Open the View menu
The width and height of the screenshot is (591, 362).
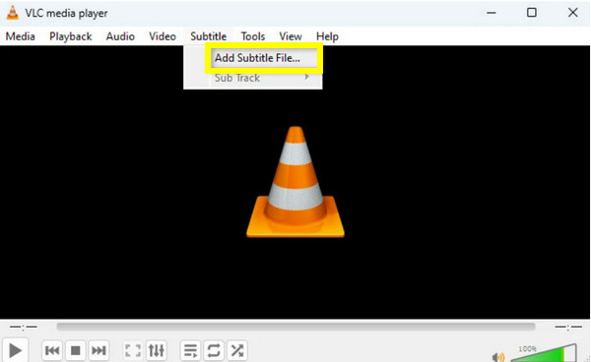pos(291,36)
